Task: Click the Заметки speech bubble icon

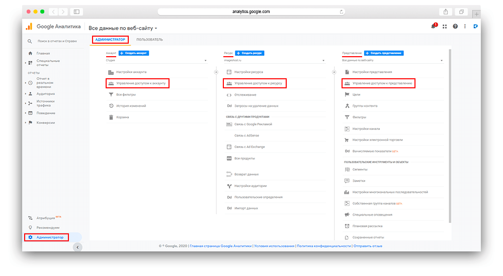Action: [x=347, y=181]
